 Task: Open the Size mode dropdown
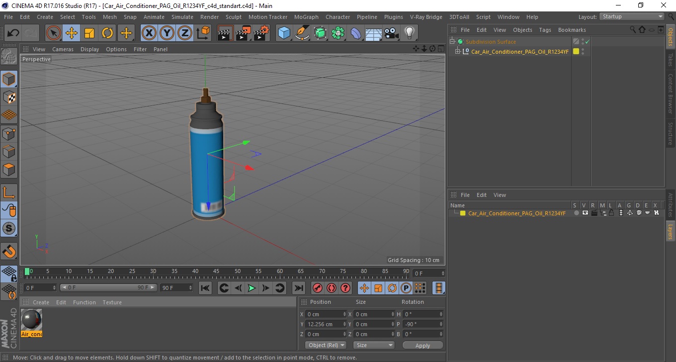pyautogui.click(x=374, y=345)
